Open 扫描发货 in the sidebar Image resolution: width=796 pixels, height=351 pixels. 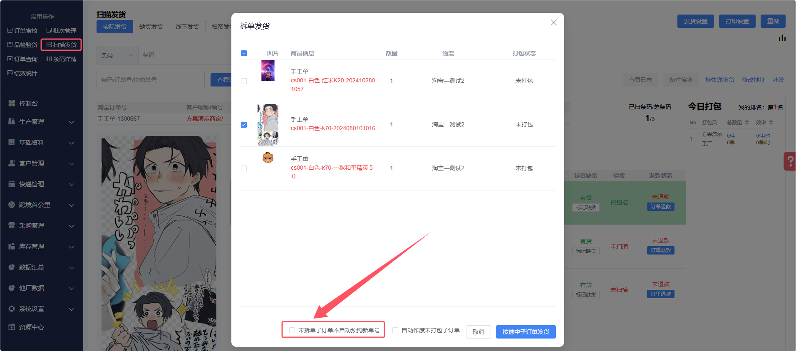point(62,45)
